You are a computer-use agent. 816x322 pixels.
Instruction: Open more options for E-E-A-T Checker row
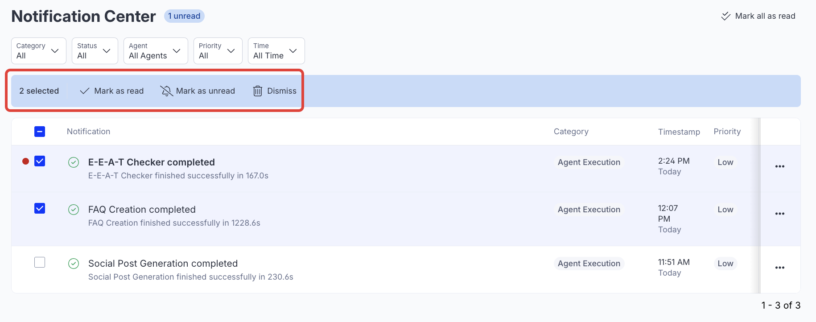pyautogui.click(x=780, y=166)
